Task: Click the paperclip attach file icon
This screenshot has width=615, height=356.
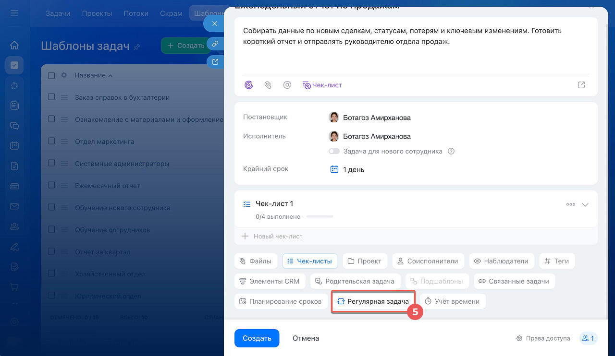Action: (x=268, y=85)
